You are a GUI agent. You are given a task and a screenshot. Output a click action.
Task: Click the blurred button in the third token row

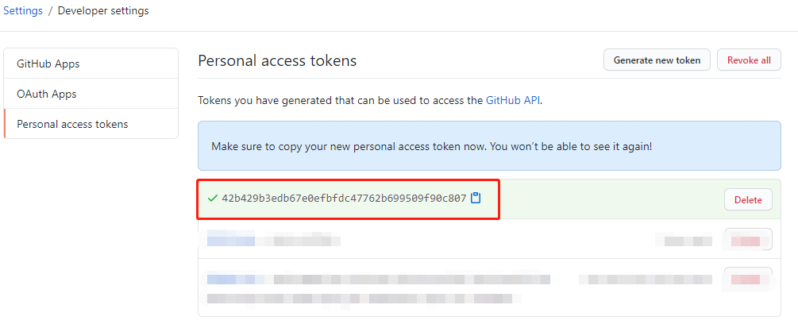coord(748,279)
